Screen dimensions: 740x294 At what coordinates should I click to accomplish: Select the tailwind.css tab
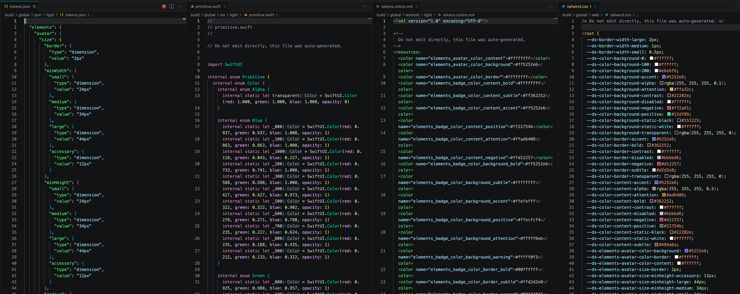tap(579, 6)
